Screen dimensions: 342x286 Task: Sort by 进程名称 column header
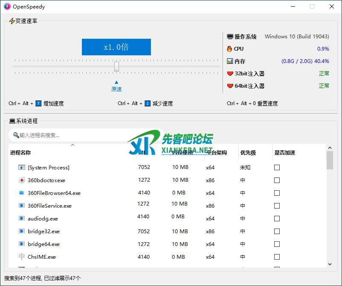20,153
